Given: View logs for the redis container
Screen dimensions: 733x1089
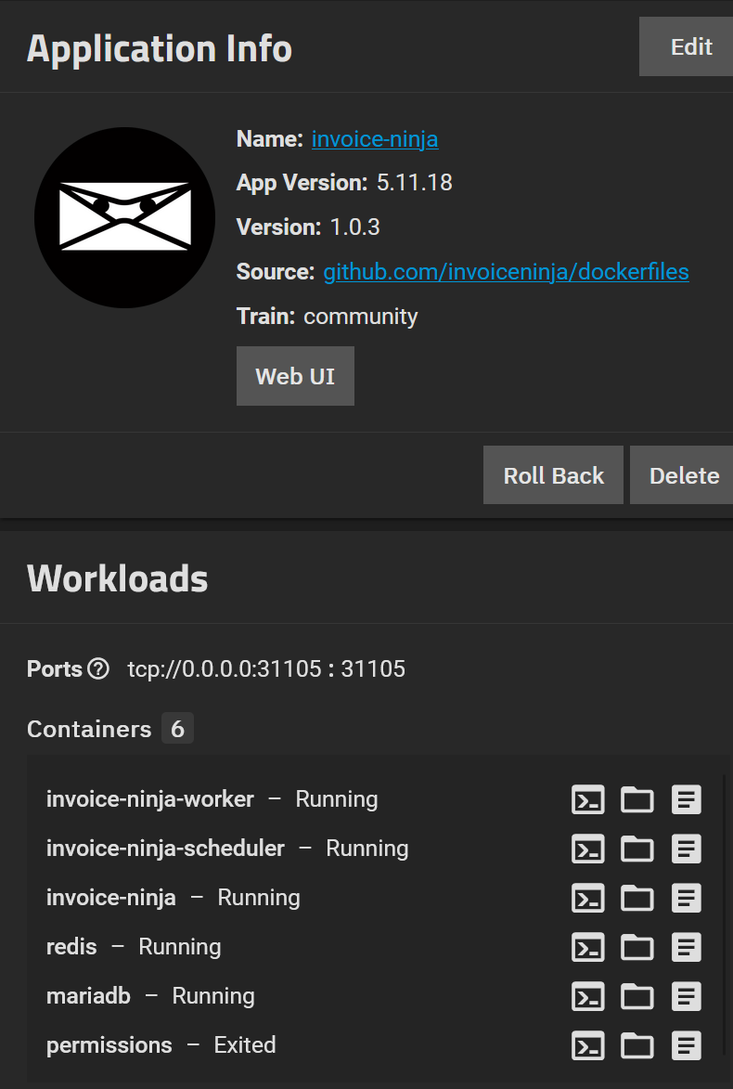Looking at the screenshot, I should tap(687, 947).
